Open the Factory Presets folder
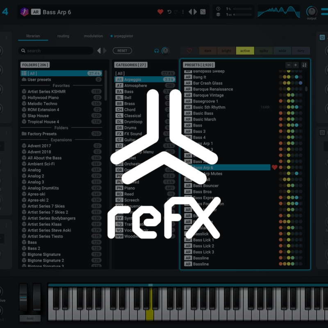Screen dimensions: 328x328 (x=61, y=134)
